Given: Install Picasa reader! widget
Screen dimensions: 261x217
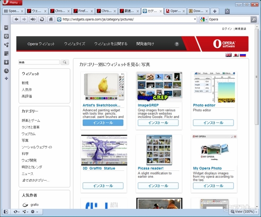Looking at the screenshot, I should [158, 186].
